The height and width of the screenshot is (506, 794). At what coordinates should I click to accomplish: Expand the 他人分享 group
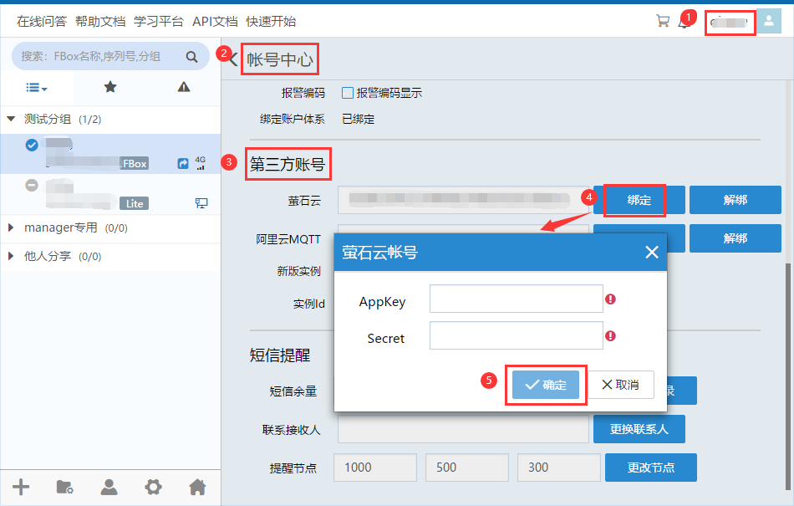click(x=11, y=257)
